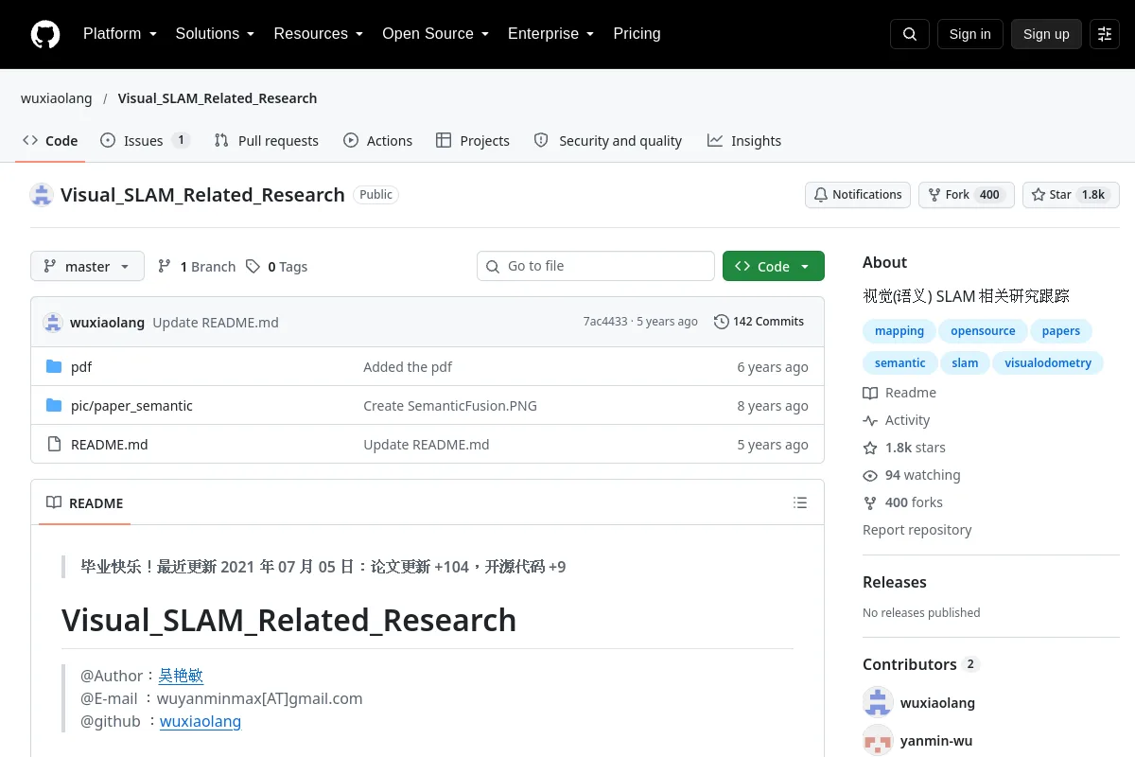The image size is (1135, 757).
Task: Click the eye icon beside 94 watching
Action: [870, 475]
